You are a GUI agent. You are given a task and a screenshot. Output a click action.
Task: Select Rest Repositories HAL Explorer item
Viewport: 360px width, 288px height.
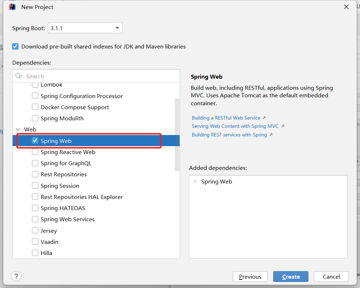point(81,197)
